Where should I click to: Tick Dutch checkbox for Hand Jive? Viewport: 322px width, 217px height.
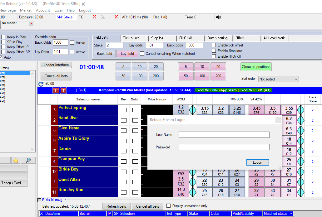(135, 120)
